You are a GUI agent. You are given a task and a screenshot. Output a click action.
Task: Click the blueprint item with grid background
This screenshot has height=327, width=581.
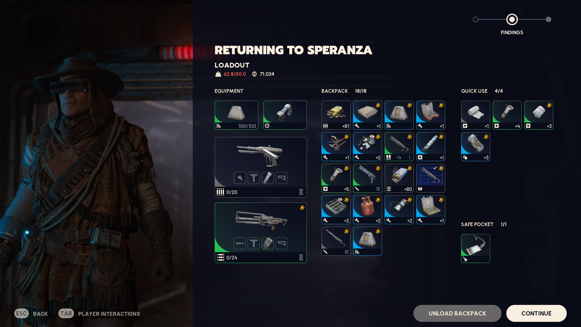[430, 178]
